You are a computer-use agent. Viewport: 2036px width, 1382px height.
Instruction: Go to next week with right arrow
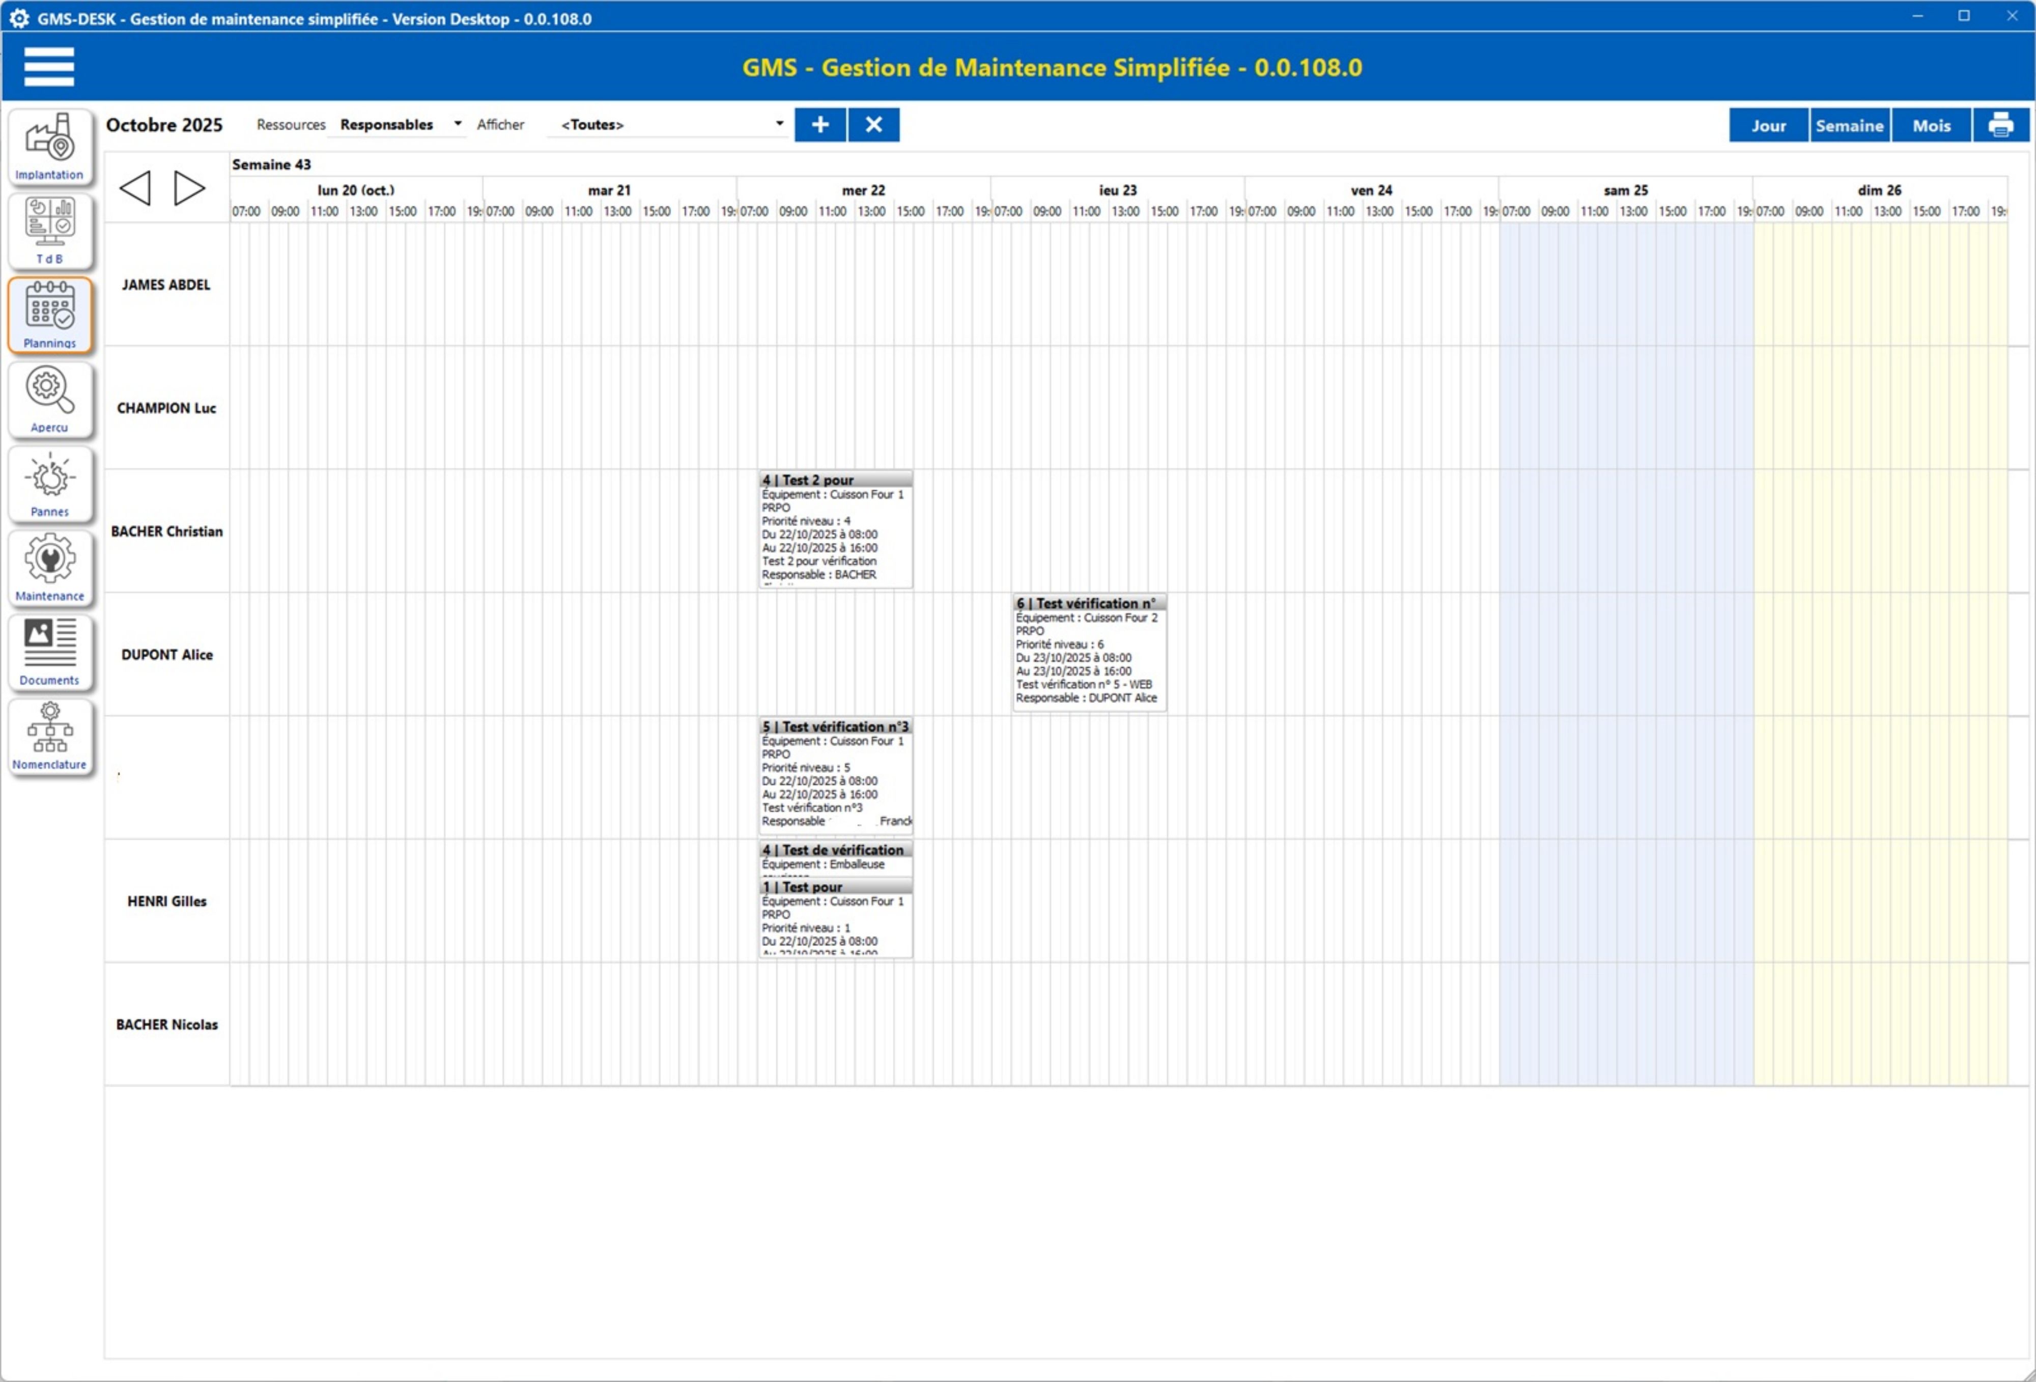click(x=189, y=187)
